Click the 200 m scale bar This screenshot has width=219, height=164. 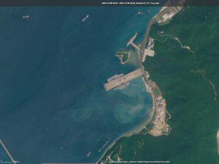(10, 161)
